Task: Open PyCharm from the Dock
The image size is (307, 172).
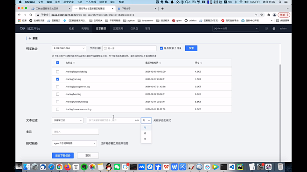Action: [x=240, y=167]
